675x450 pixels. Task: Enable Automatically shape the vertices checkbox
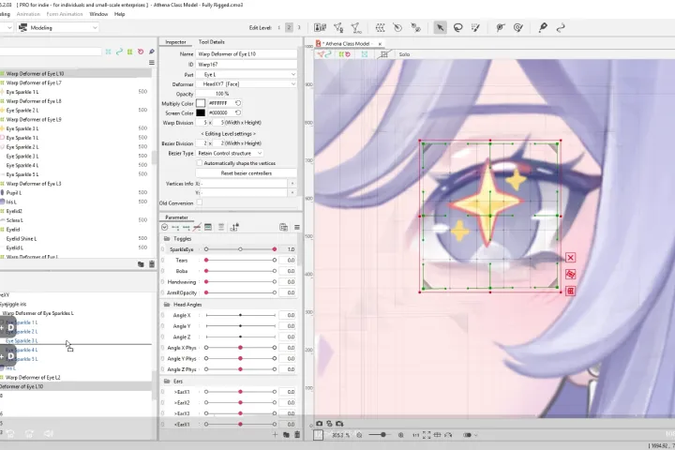tap(200, 163)
